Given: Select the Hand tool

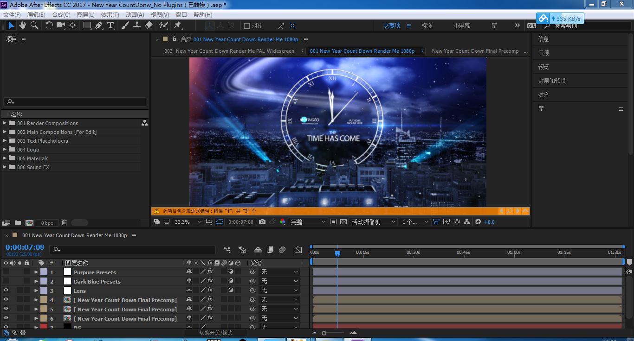Looking at the screenshot, I should pyautogui.click(x=23, y=25).
